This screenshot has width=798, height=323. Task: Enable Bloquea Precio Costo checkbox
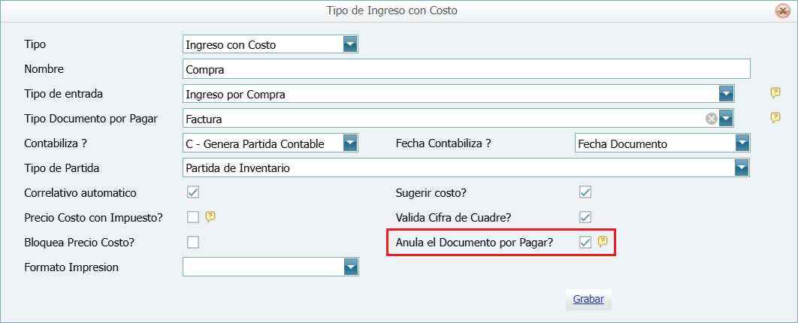[193, 242]
